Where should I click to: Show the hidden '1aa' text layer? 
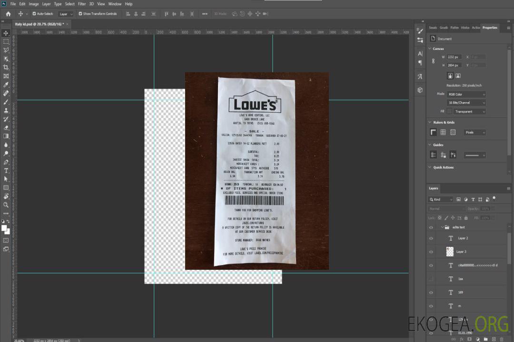[x=431, y=279]
